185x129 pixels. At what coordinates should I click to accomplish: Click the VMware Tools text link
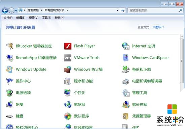[87, 58]
